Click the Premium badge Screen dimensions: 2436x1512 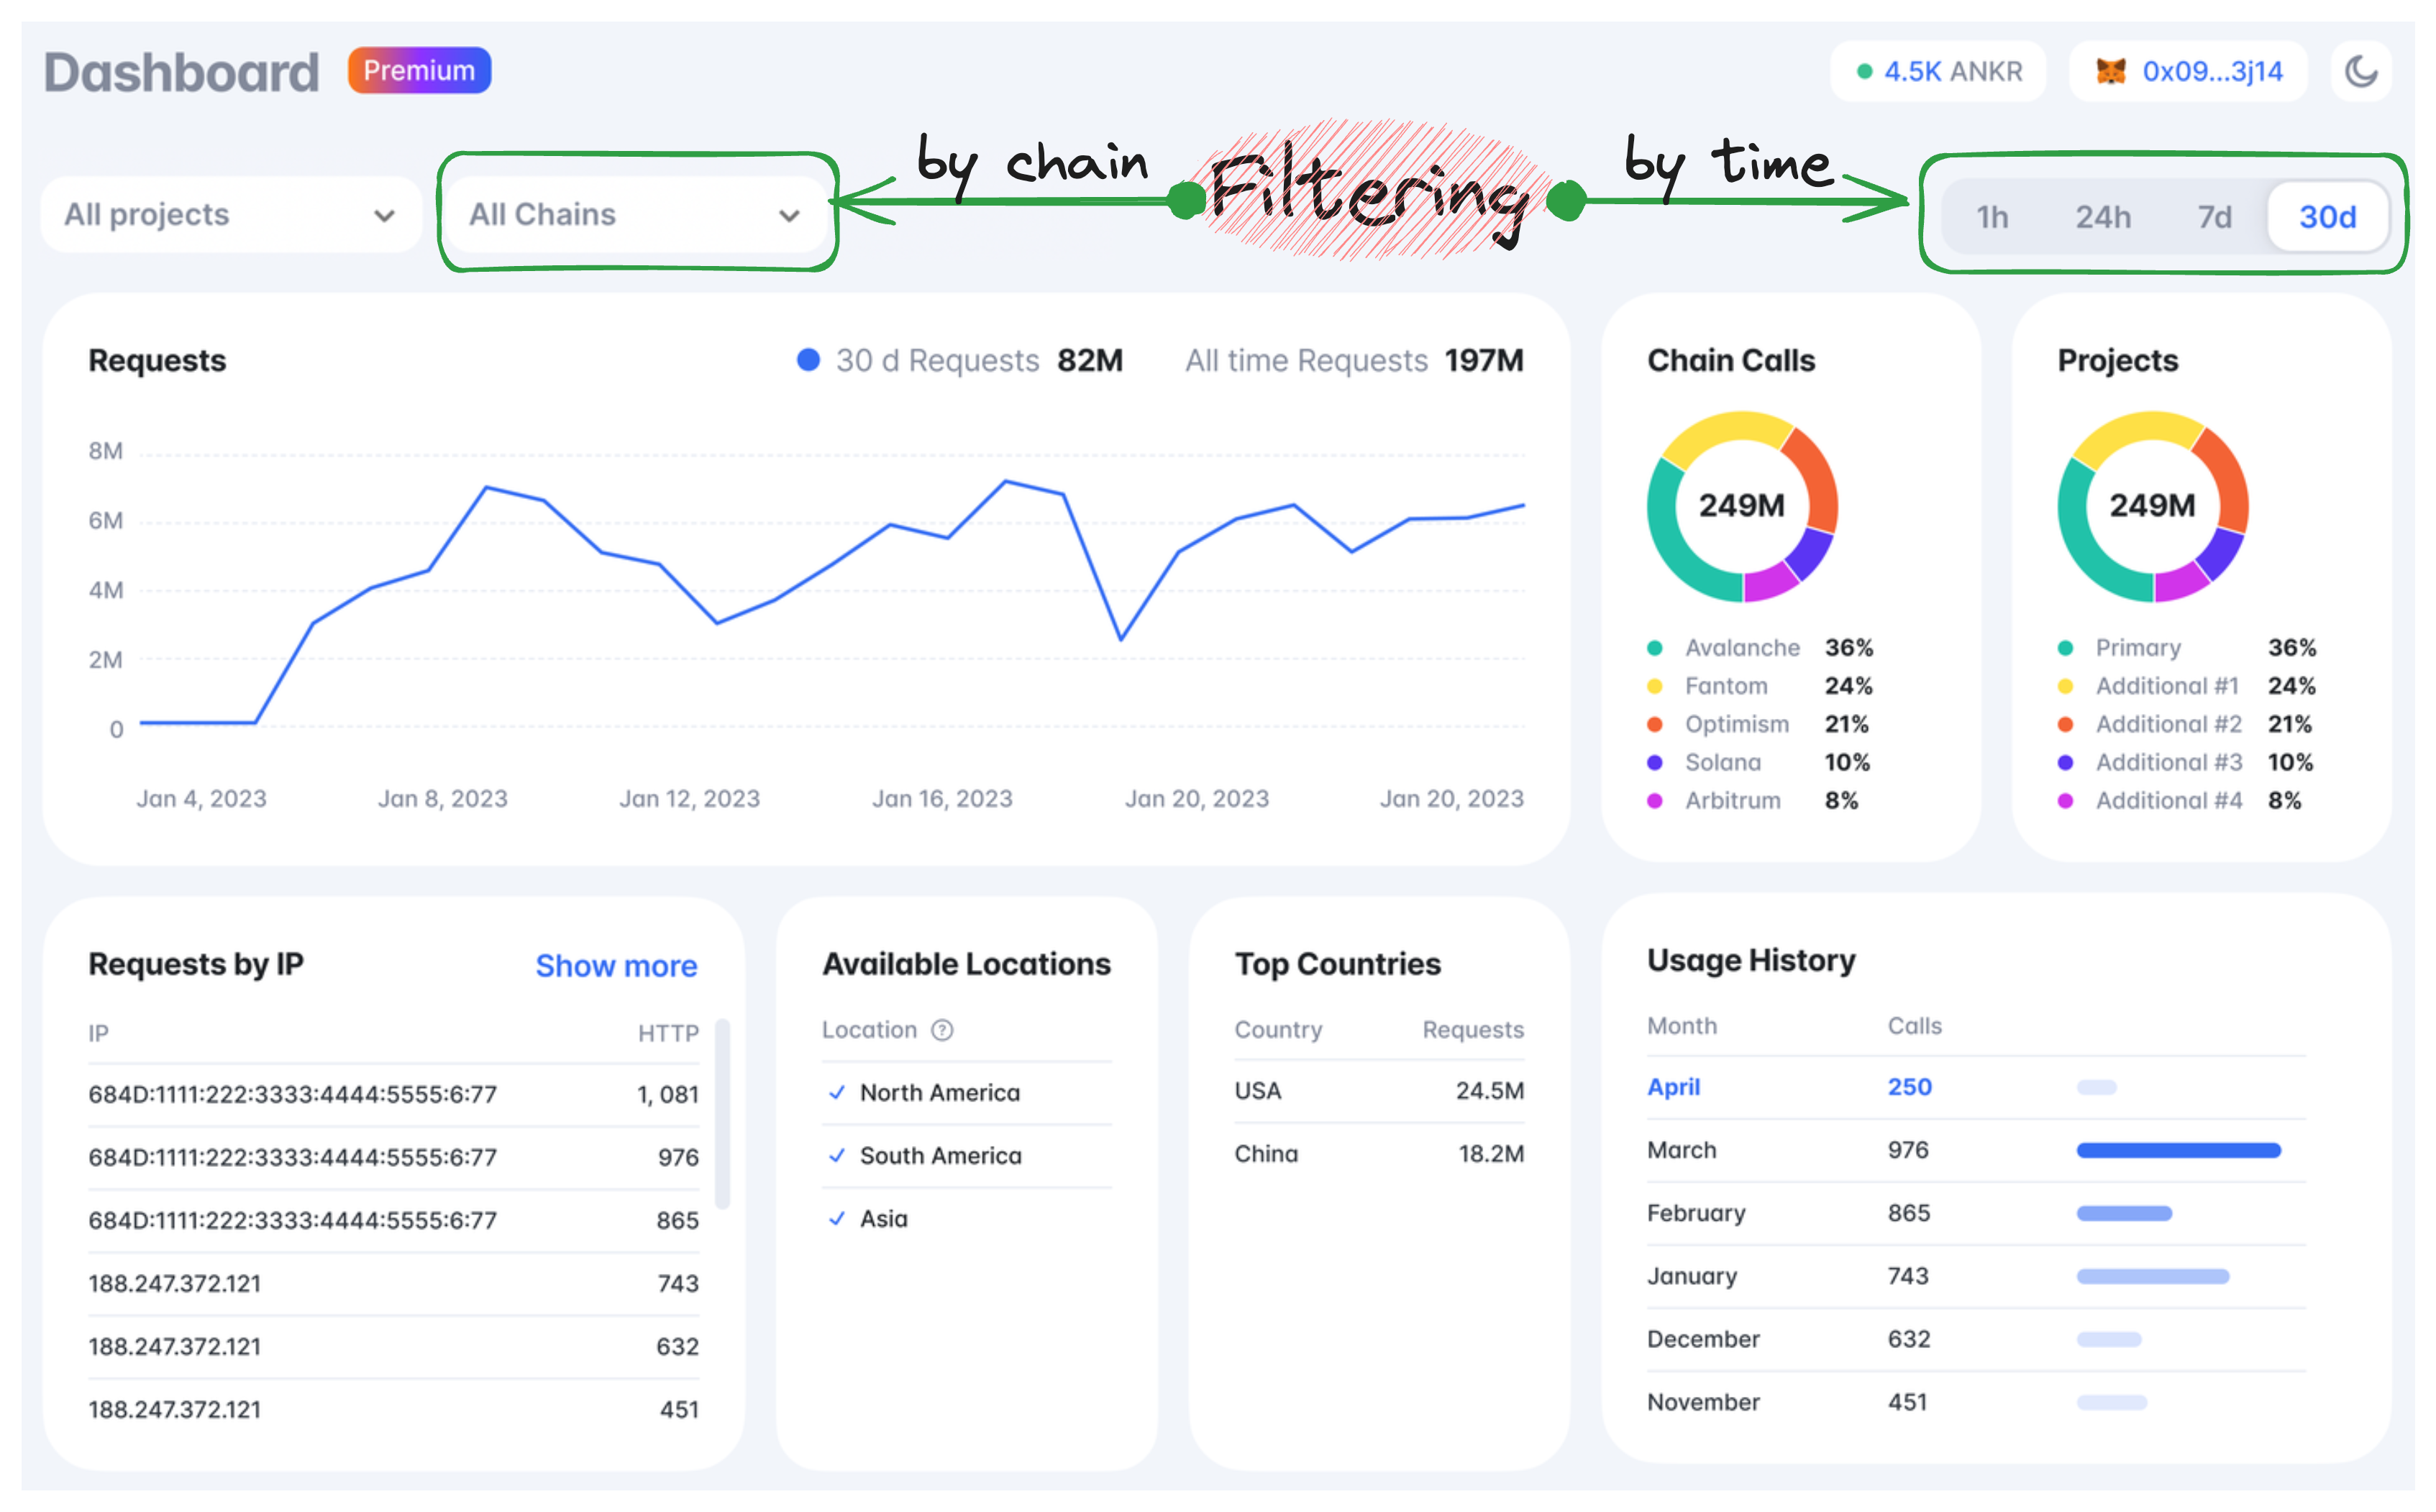(419, 70)
